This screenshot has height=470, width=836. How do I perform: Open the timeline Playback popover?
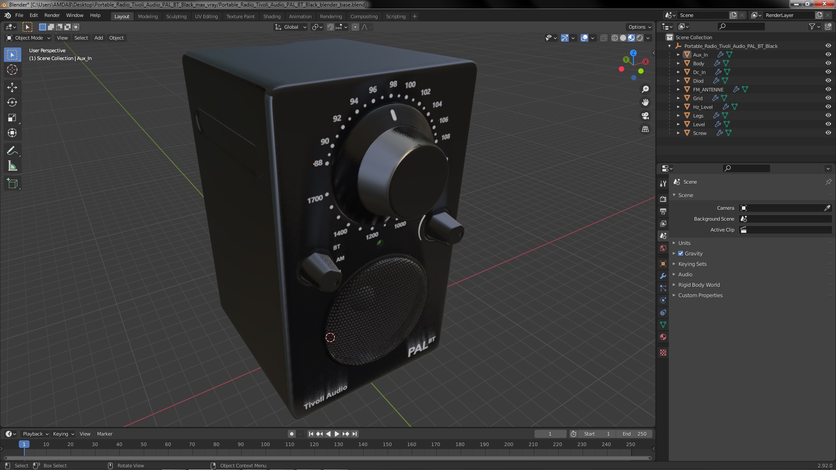35,434
